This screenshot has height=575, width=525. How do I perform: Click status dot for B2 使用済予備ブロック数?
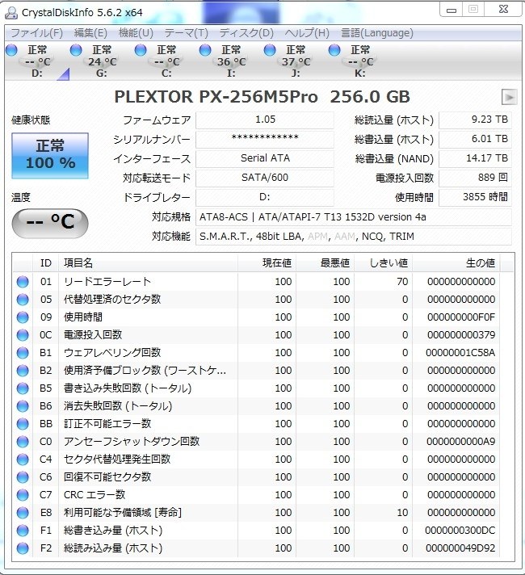[23, 371]
